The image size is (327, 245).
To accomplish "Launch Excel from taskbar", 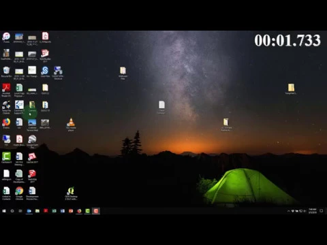I will click(x=54, y=211).
